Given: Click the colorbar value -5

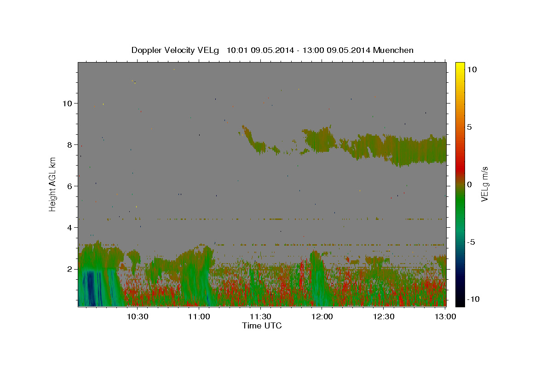Looking at the screenshot, I should [471, 242].
